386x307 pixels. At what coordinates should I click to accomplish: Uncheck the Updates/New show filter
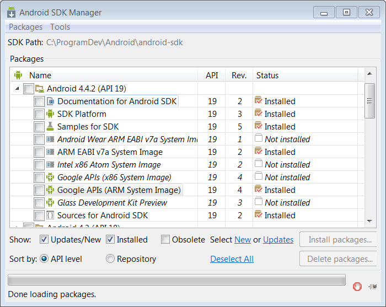tap(44, 240)
